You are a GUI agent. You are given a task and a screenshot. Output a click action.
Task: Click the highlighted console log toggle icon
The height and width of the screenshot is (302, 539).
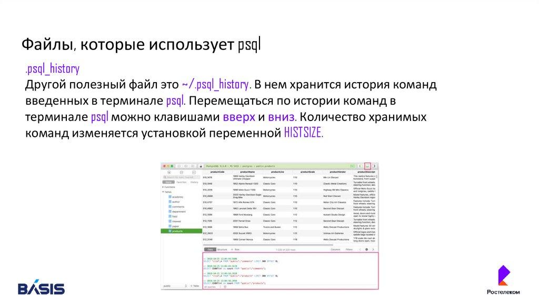pos(367,166)
